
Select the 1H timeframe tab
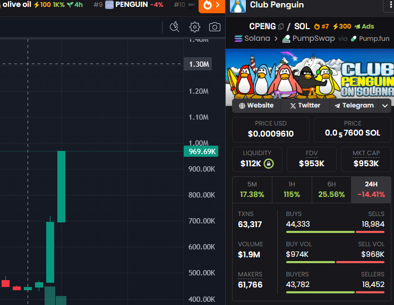[x=292, y=190]
